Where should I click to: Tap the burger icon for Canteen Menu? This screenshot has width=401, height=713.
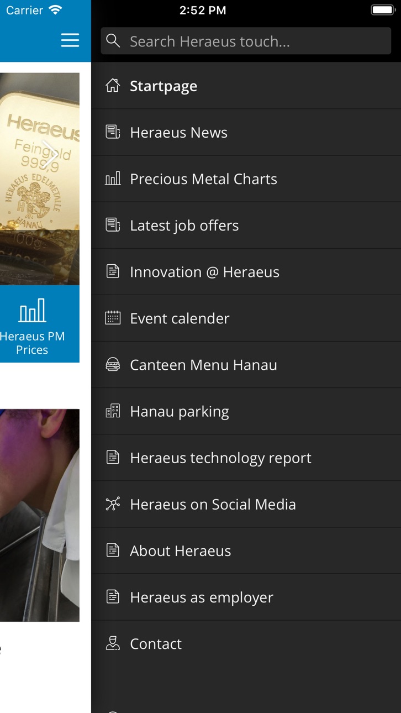[113, 364]
